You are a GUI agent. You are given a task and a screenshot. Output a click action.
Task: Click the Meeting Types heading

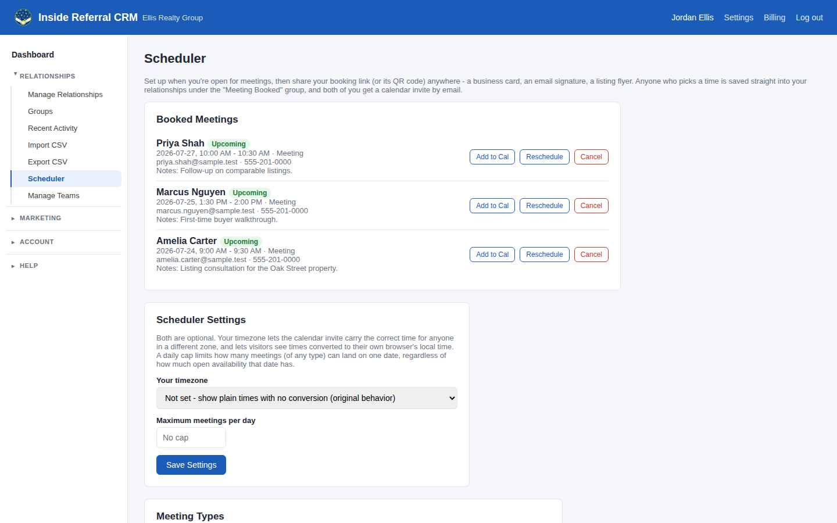pos(190,516)
